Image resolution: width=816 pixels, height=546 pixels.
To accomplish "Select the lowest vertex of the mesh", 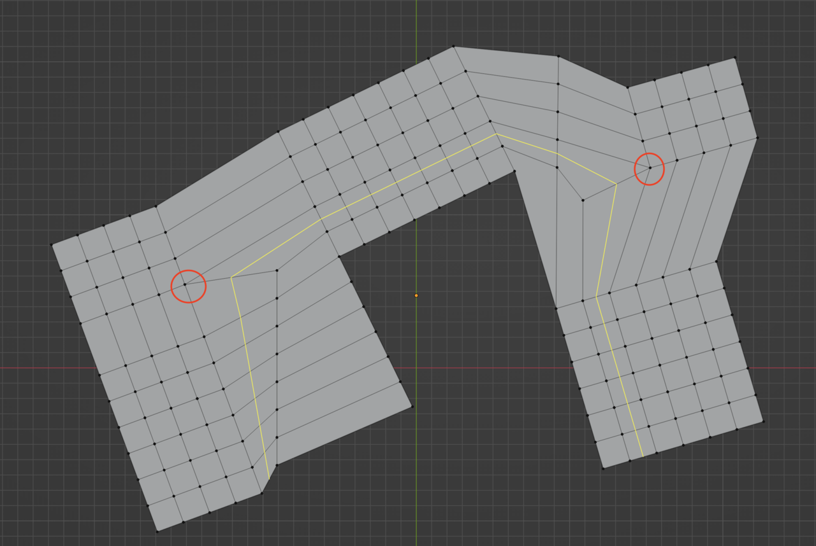I will 157,531.
